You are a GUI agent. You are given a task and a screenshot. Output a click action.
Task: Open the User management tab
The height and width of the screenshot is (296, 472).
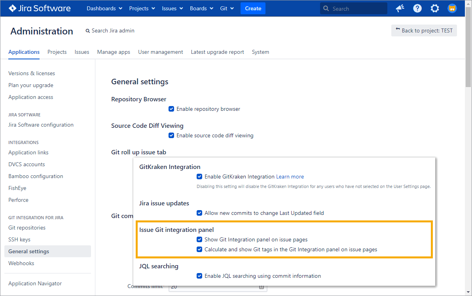click(160, 52)
